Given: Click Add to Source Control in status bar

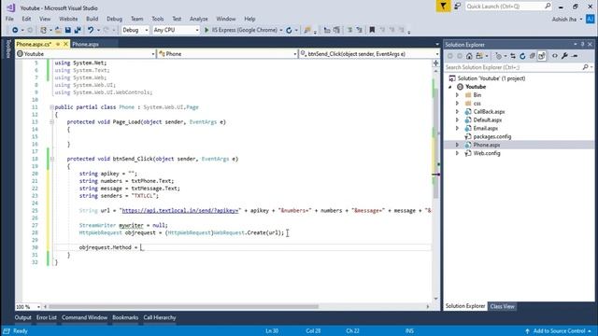Looking at the screenshot, I should (x=559, y=331).
